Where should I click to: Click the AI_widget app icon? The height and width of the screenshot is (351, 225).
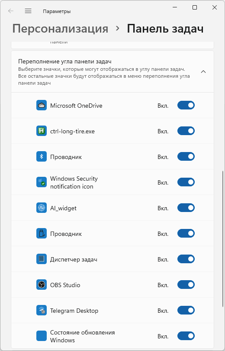pyautogui.click(x=42, y=208)
